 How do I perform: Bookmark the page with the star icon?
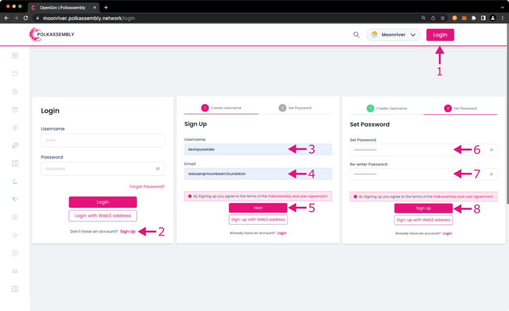tap(442, 18)
